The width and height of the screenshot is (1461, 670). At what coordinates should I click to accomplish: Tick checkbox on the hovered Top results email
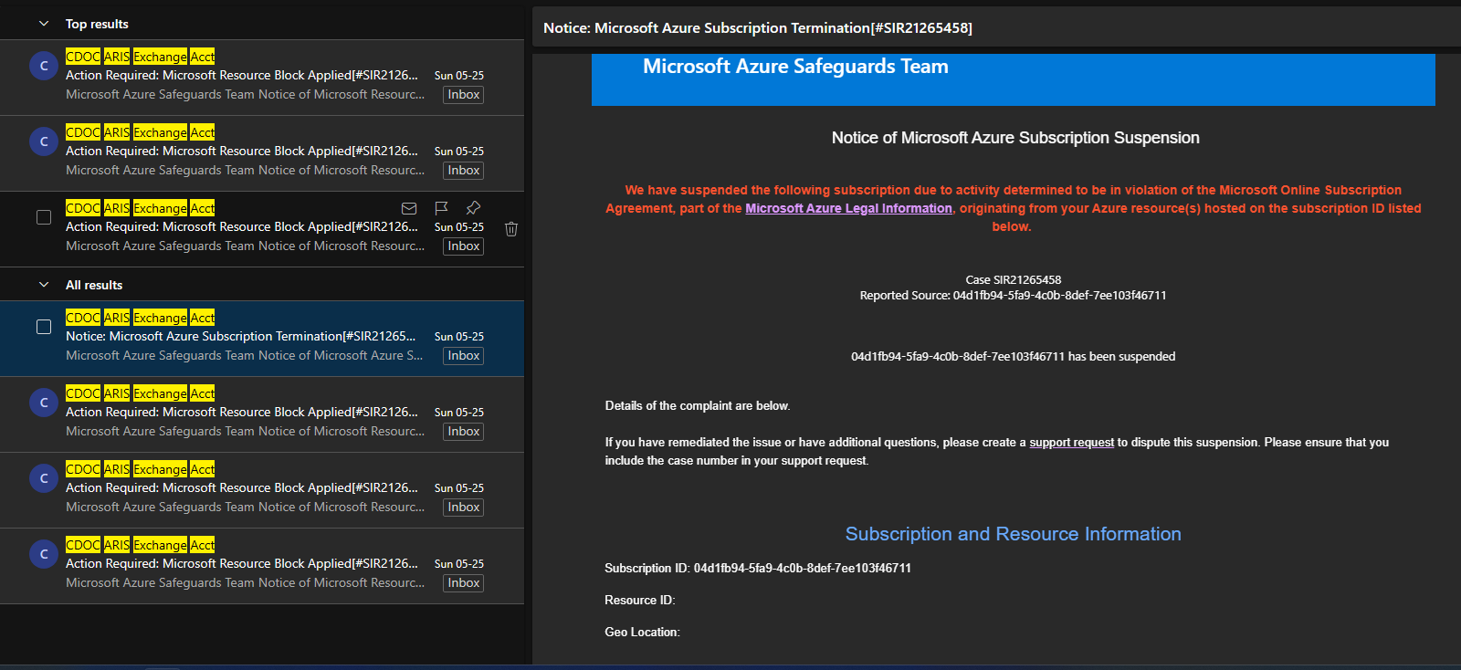pos(43,217)
